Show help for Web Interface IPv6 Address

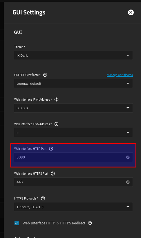(x=56, y=124)
